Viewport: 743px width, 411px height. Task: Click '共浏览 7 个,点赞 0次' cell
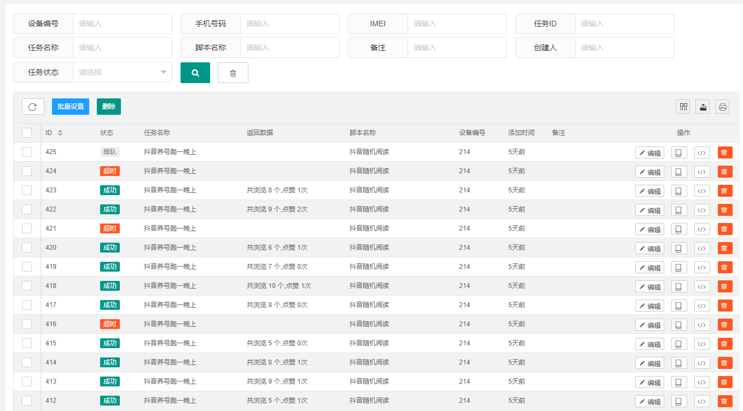point(277,267)
